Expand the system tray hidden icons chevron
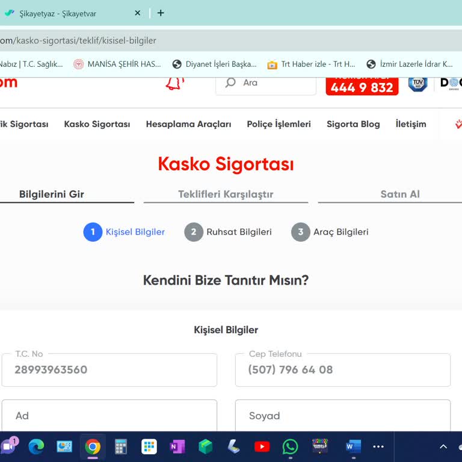 point(443,447)
